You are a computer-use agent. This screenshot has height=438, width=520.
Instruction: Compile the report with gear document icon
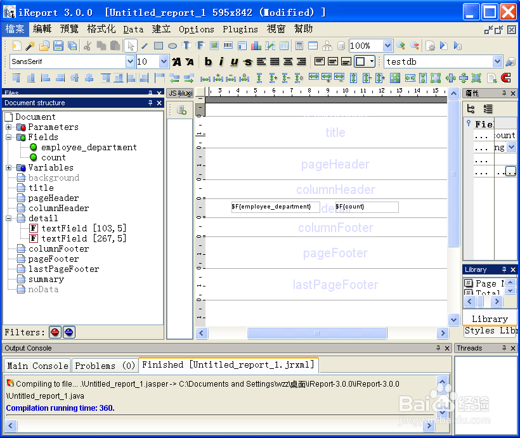point(430,46)
